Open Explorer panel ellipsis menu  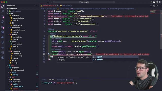tap(37, 6)
